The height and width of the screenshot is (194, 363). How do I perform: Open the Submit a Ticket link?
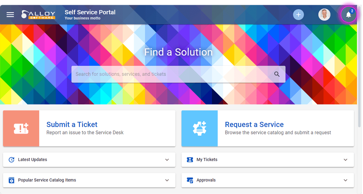[72, 124]
